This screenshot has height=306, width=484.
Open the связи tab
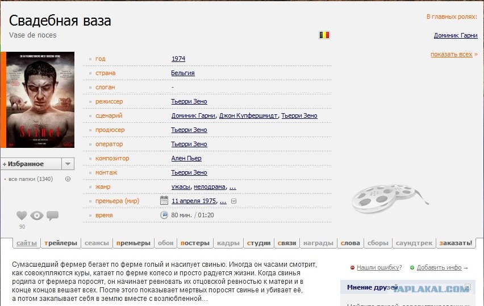(287, 243)
